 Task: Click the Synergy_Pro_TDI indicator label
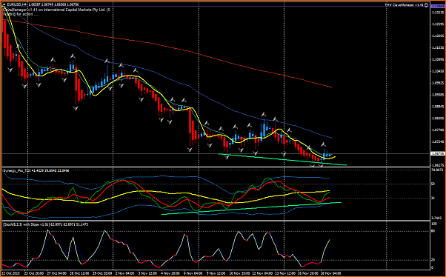(x=16, y=170)
